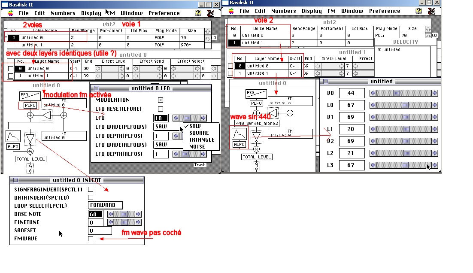The height and width of the screenshot is (273, 473).
Task: Click the L1 velocity slider thumb
Action: tap(406, 129)
